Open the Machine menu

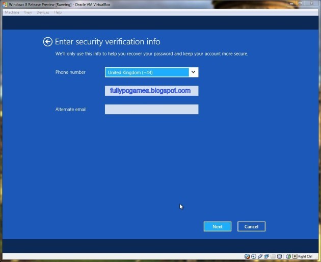12,13
